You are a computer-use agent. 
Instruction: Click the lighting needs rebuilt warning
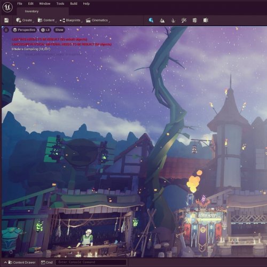(x=50, y=40)
